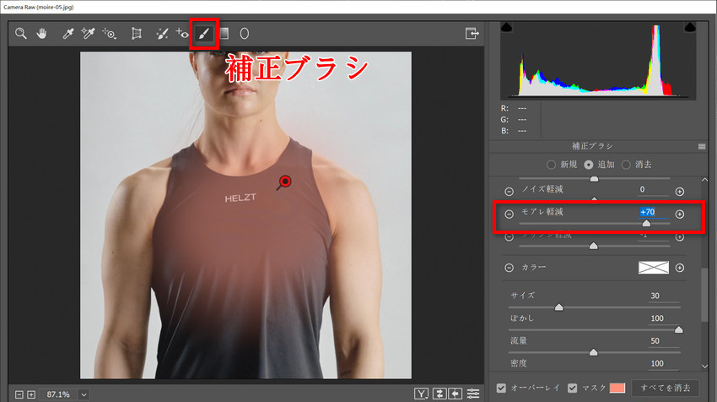This screenshot has height=402, width=717.
Task: Select the 消去 radio button
Action: coord(626,165)
